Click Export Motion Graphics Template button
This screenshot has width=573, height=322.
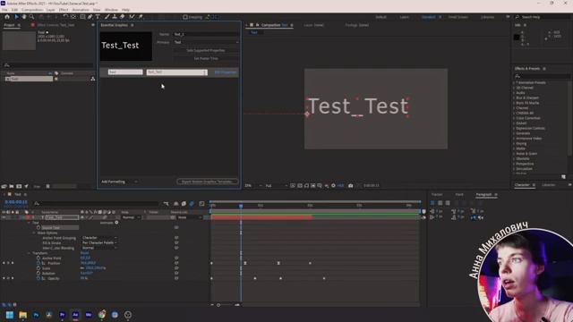click(207, 182)
